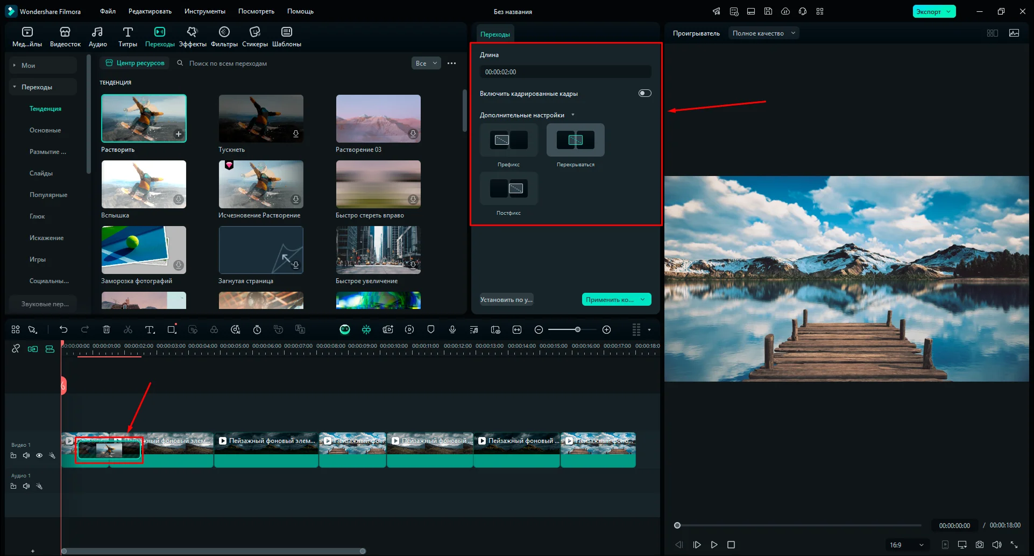Click the undo arrow in timeline toolbar
This screenshot has width=1034, height=556.
(x=63, y=329)
